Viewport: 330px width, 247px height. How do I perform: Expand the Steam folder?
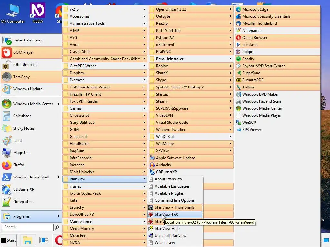click(191, 101)
